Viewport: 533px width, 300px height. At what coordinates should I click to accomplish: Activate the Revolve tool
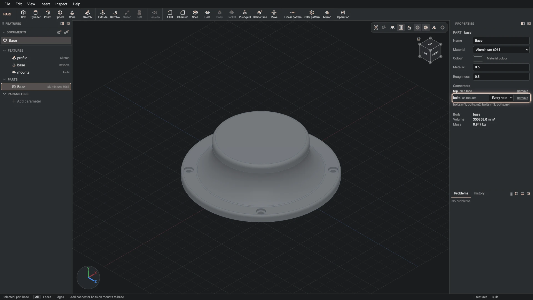115,14
